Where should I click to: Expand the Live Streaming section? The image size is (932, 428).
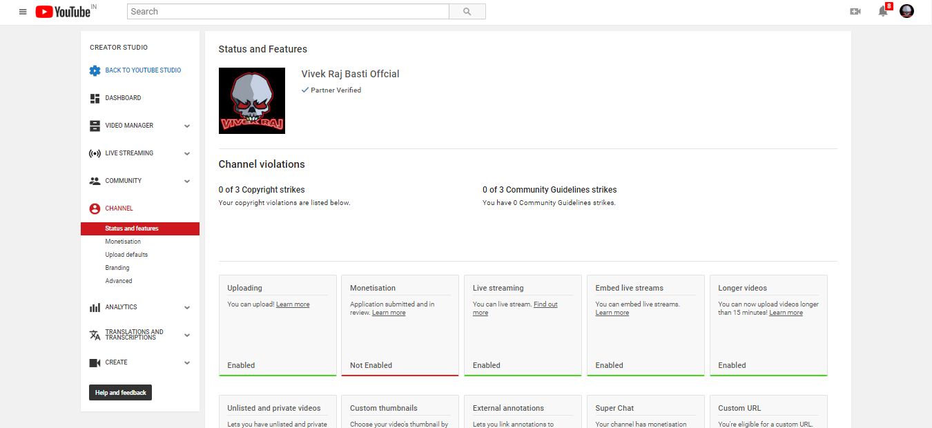coord(187,154)
